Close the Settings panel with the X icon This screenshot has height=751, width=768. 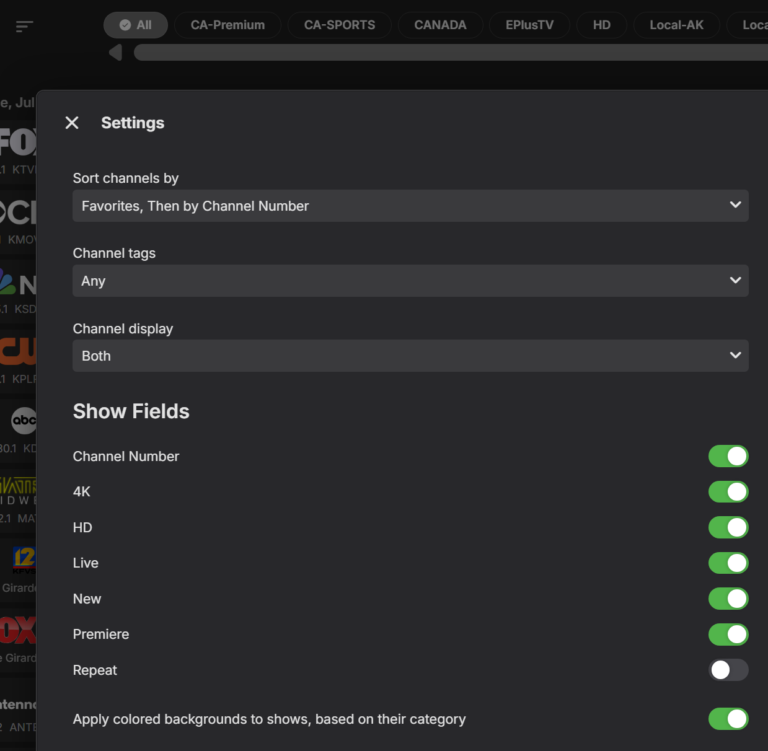point(72,123)
